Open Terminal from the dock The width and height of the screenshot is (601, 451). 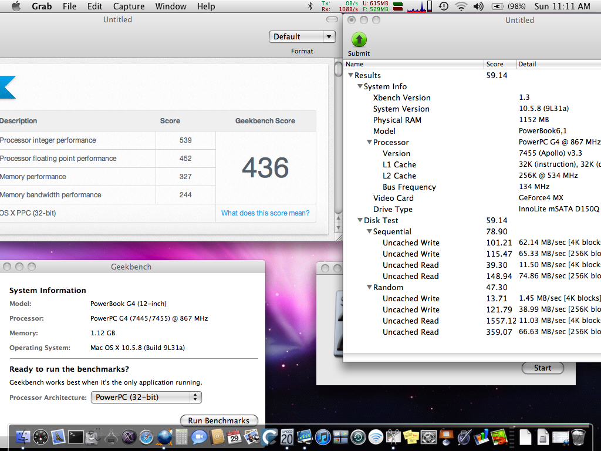[76, 437]
